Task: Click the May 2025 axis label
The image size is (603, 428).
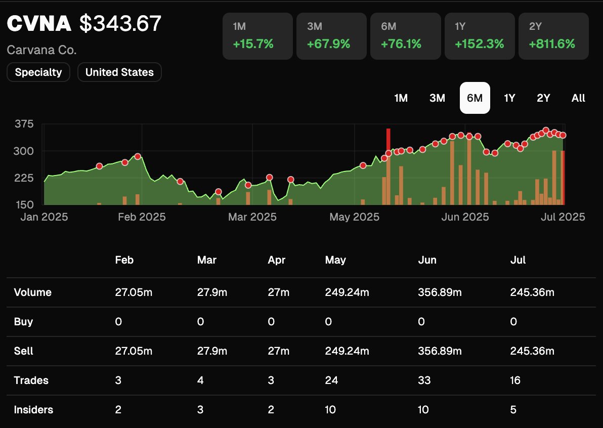Action: (355, 217)
